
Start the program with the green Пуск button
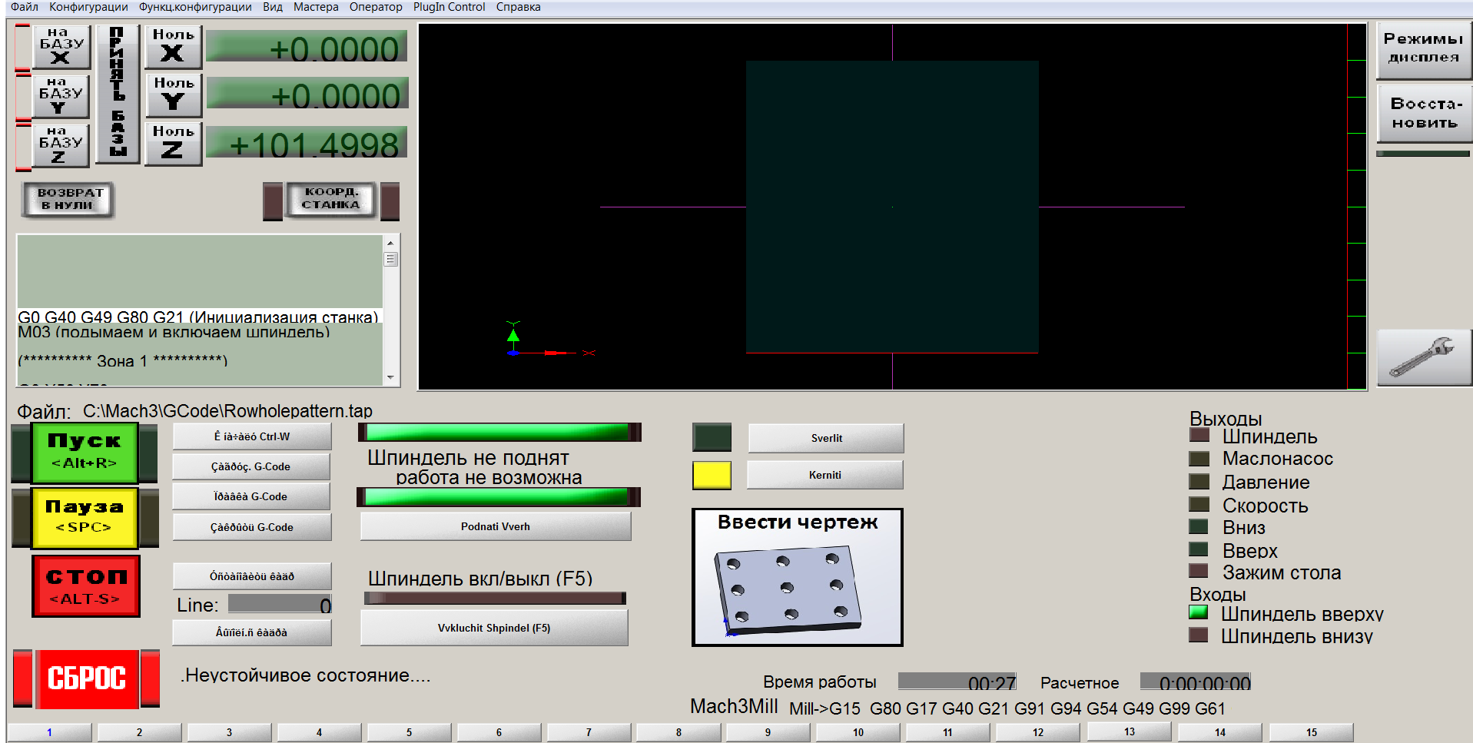coord(85,452)
